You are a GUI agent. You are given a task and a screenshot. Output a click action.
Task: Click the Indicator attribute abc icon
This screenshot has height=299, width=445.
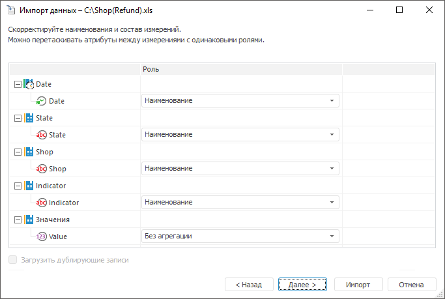pyautogui.click(x=42, y=203)
